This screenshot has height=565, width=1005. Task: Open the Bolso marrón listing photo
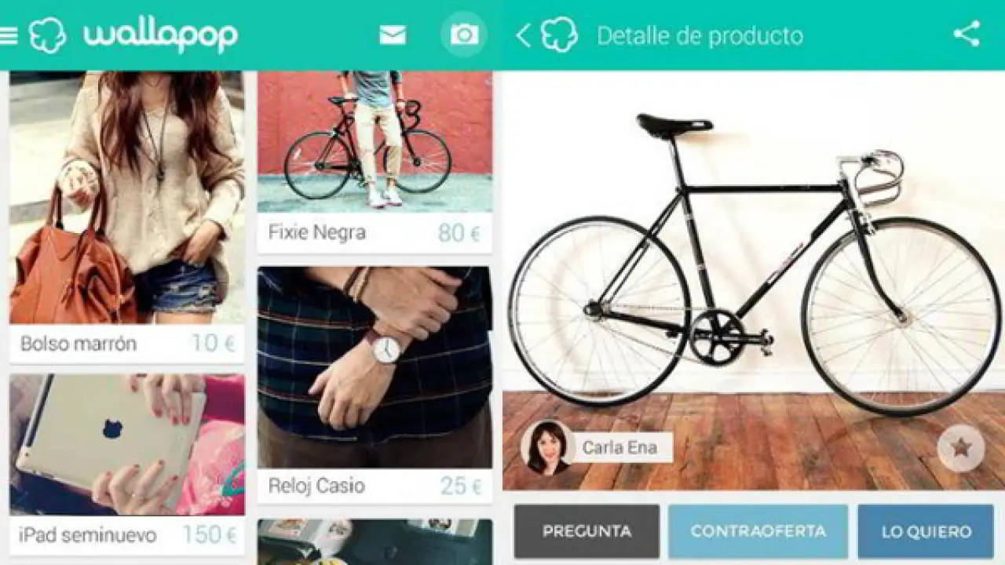click(127, 197)
